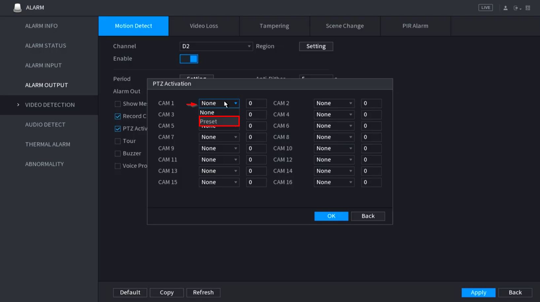Screen dimensions: 540x302
Task: Uncheck the Record Channel checkbox
Action: point(118,116)
